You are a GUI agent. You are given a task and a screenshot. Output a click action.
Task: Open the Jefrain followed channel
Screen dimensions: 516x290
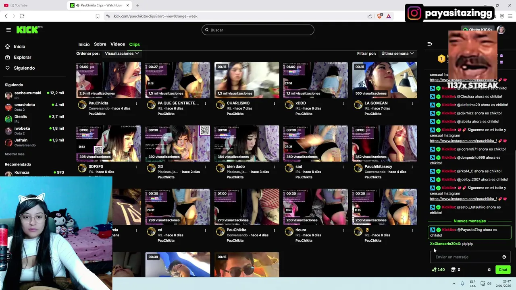pos(34,142)
